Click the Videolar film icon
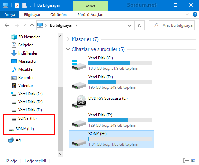 pos(14,86)
